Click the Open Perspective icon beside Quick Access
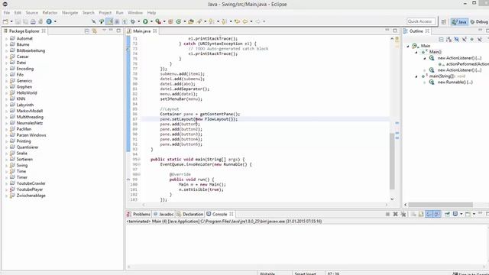 (443, 21)
